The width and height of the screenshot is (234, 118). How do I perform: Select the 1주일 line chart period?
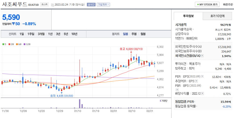pos(31,34)
